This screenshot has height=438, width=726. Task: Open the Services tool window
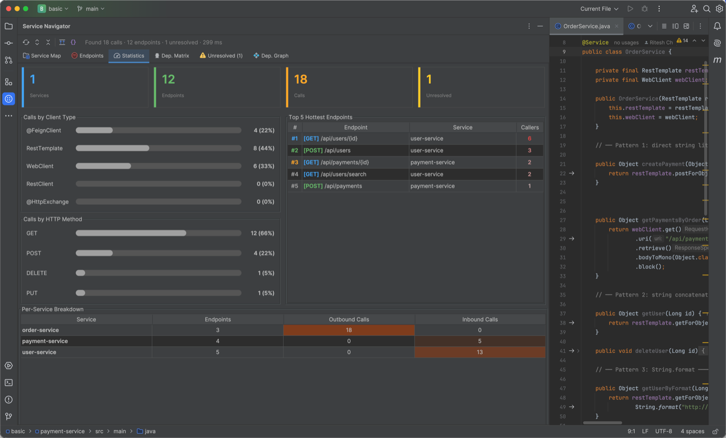(9, 365)
